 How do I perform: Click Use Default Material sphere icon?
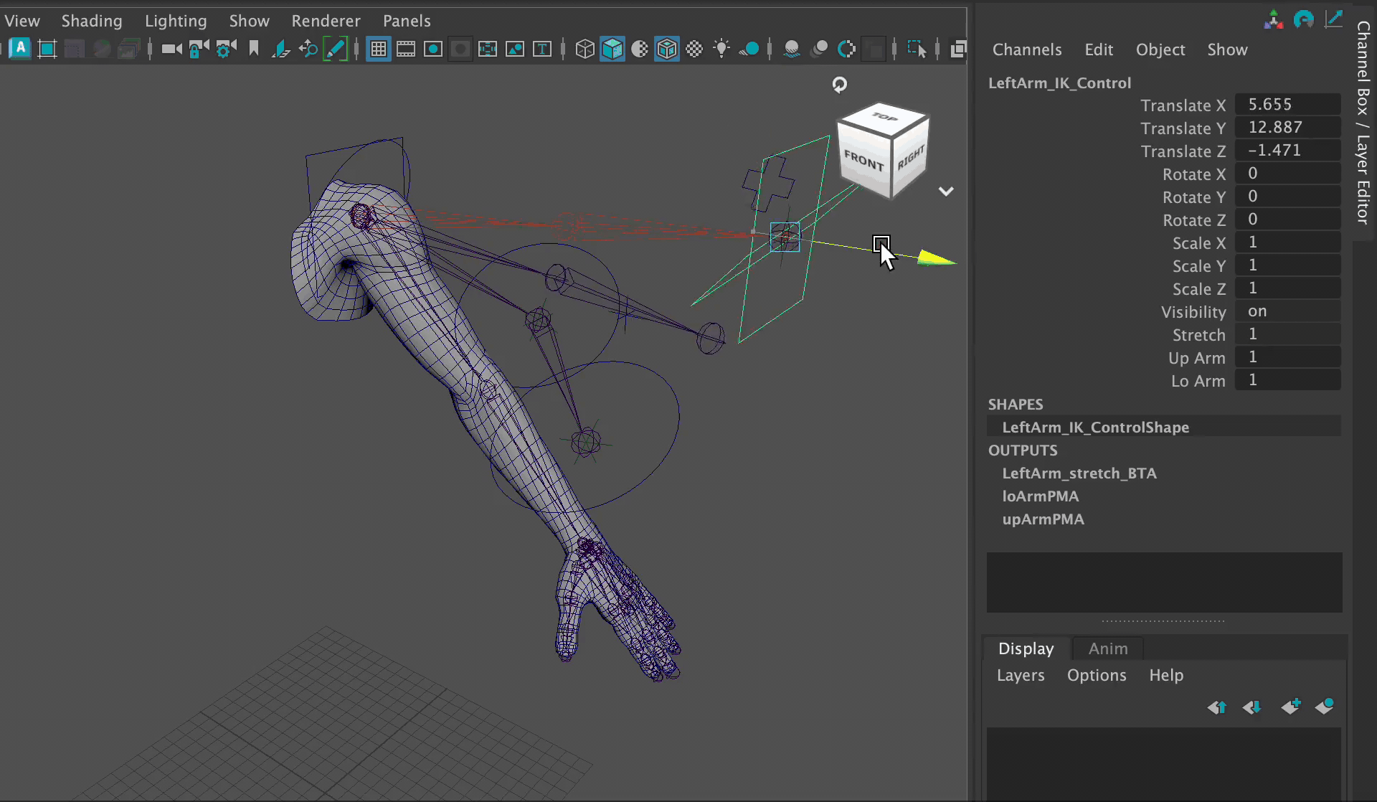(x=639, y=49)
